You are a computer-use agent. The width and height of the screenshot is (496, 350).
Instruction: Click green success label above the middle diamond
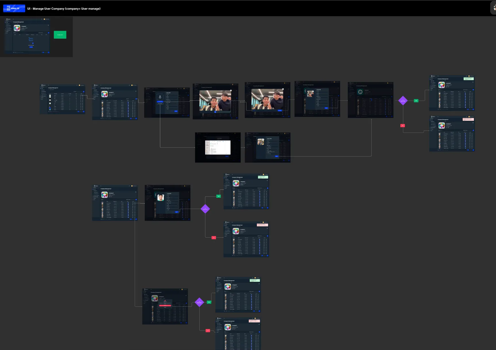point(218,196)
